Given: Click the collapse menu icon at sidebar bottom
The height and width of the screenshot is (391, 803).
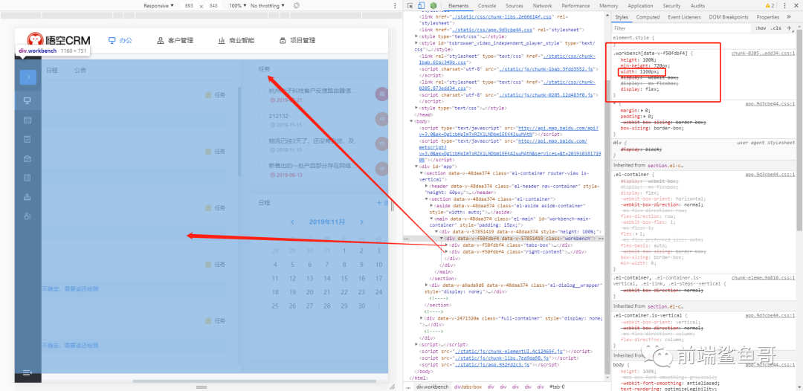Looking at the screenshot, I should tap(28, 372).
